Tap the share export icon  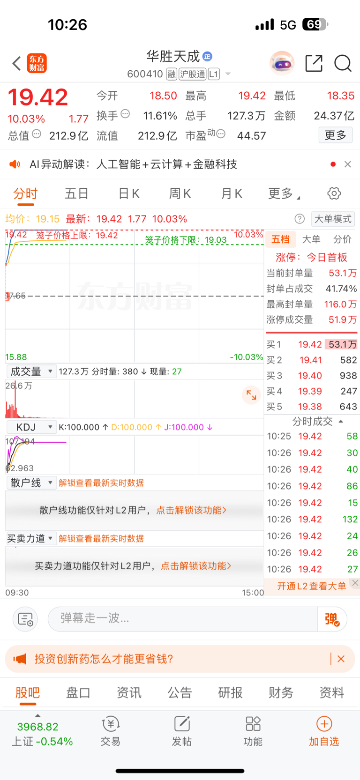pyautogui.click(x=314, y=63)
